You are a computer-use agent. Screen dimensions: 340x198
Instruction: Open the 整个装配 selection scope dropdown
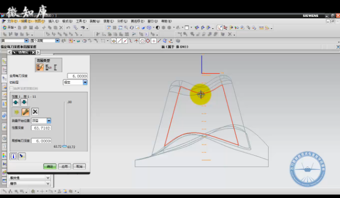(x=57, y=41)
